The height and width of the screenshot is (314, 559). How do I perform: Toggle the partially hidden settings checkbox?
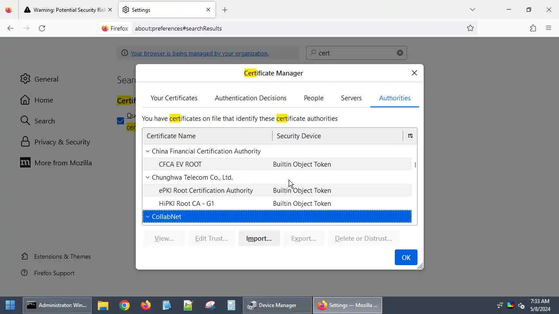[x=121, y=121]
